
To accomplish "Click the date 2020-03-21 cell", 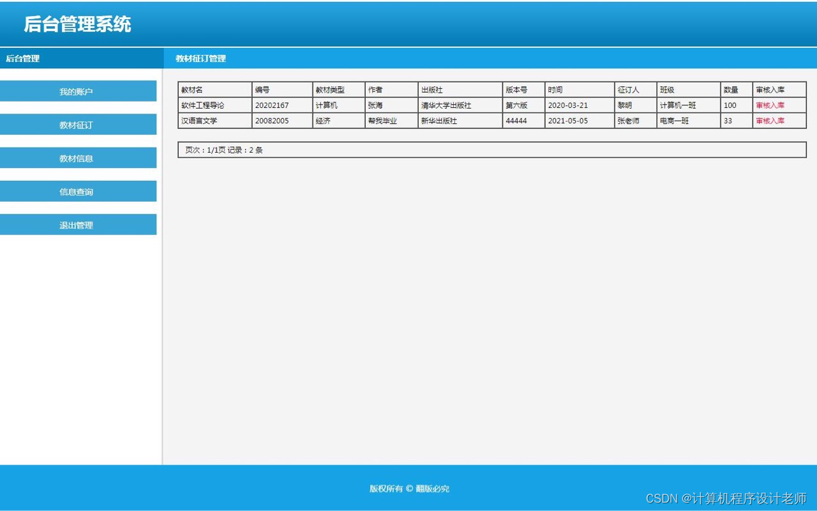I will tap(580, 105).
